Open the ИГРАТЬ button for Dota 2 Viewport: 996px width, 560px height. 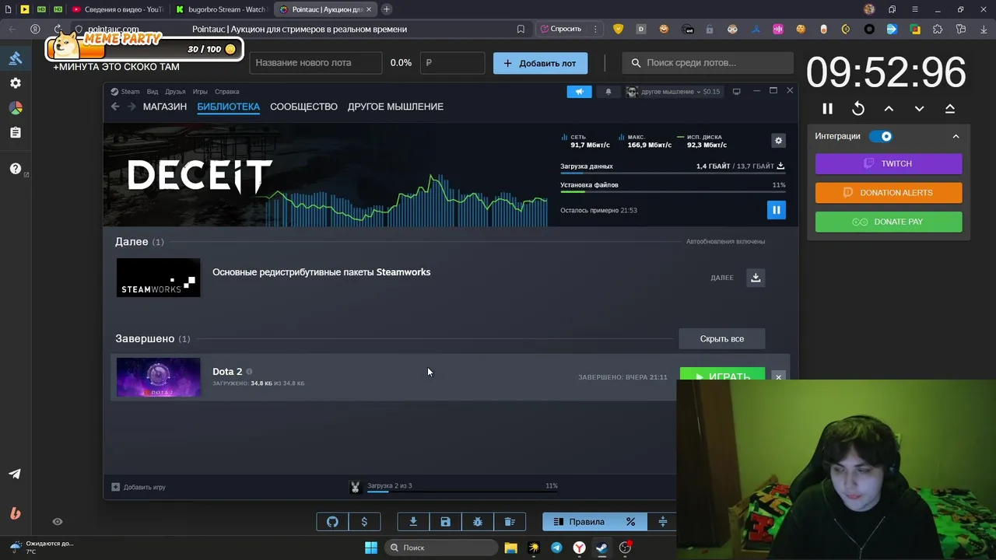click(x=722, y=374)
